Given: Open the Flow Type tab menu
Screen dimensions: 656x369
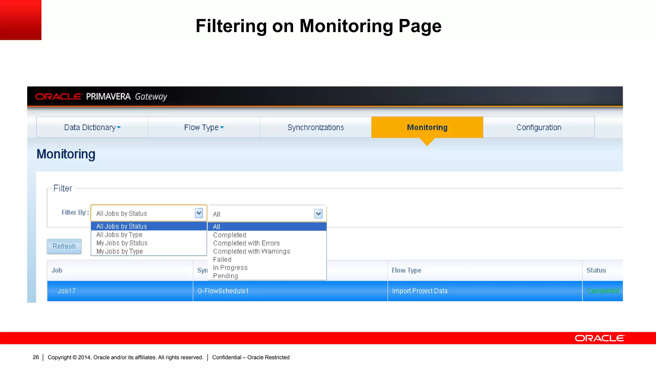Looking at the screenshot, I should pos(204,127).
